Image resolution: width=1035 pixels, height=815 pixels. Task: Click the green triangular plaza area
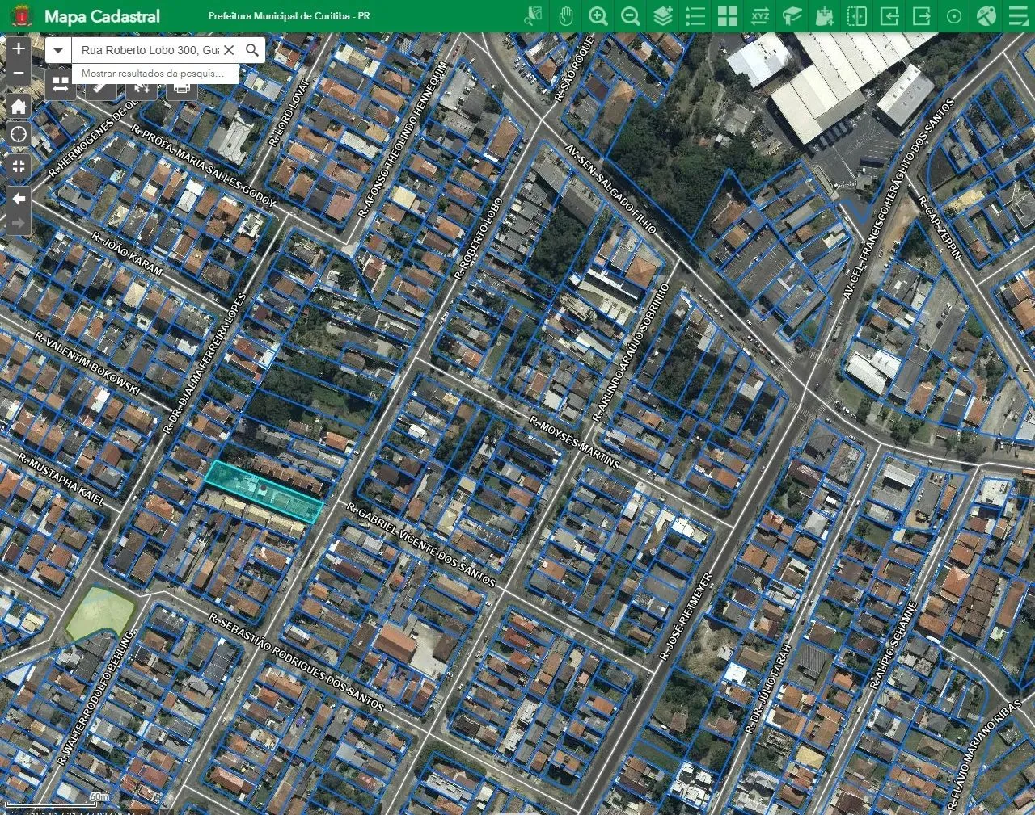pyautogui.click(x=99, y=614)
